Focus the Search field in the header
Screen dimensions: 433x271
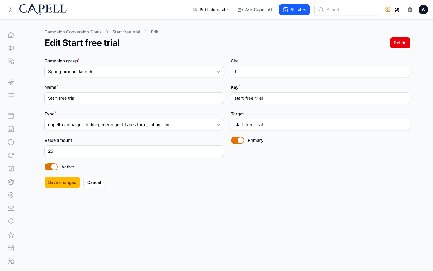347,10
